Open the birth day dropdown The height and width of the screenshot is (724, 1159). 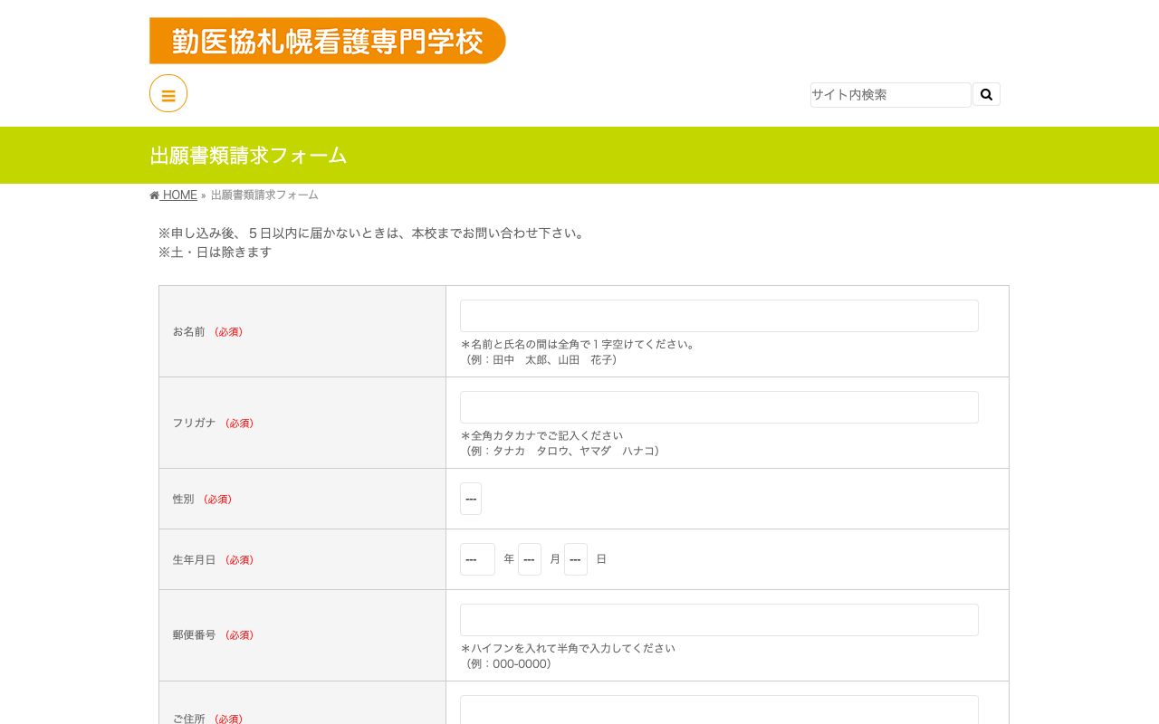click(576, 559)
